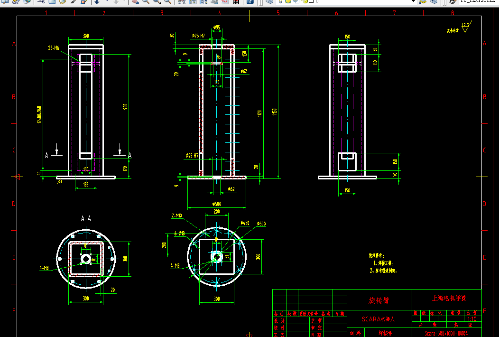Click the 900 vertical dimension text
Screen dimensions: 499x337
click(125, 107)
